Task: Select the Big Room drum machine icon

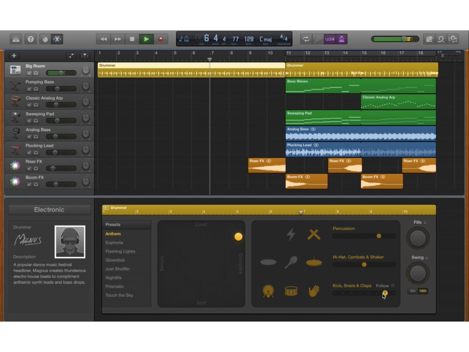Action: [15, 70]
